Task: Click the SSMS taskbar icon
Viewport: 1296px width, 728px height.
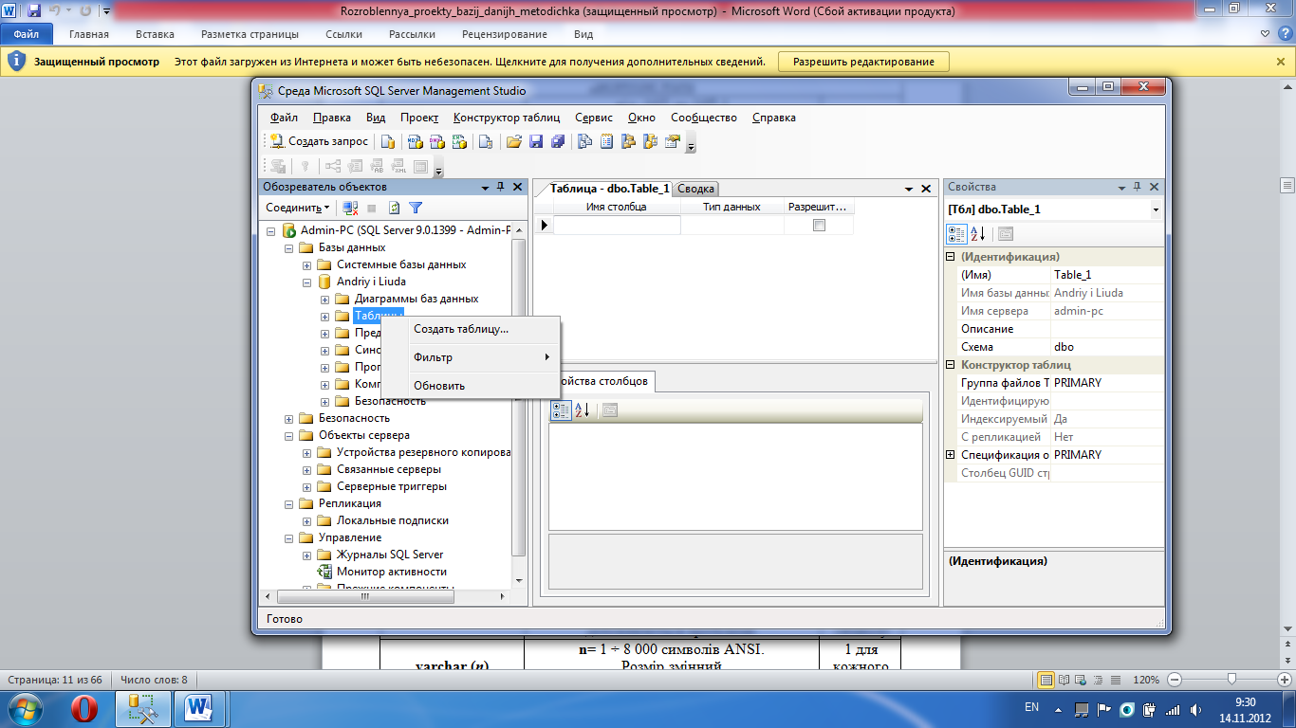Action: (x=143, y=708)
